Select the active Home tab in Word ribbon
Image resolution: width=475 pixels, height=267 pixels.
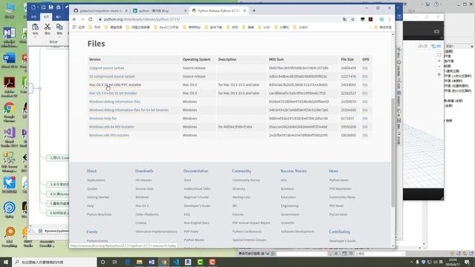[x=46, y=16]
